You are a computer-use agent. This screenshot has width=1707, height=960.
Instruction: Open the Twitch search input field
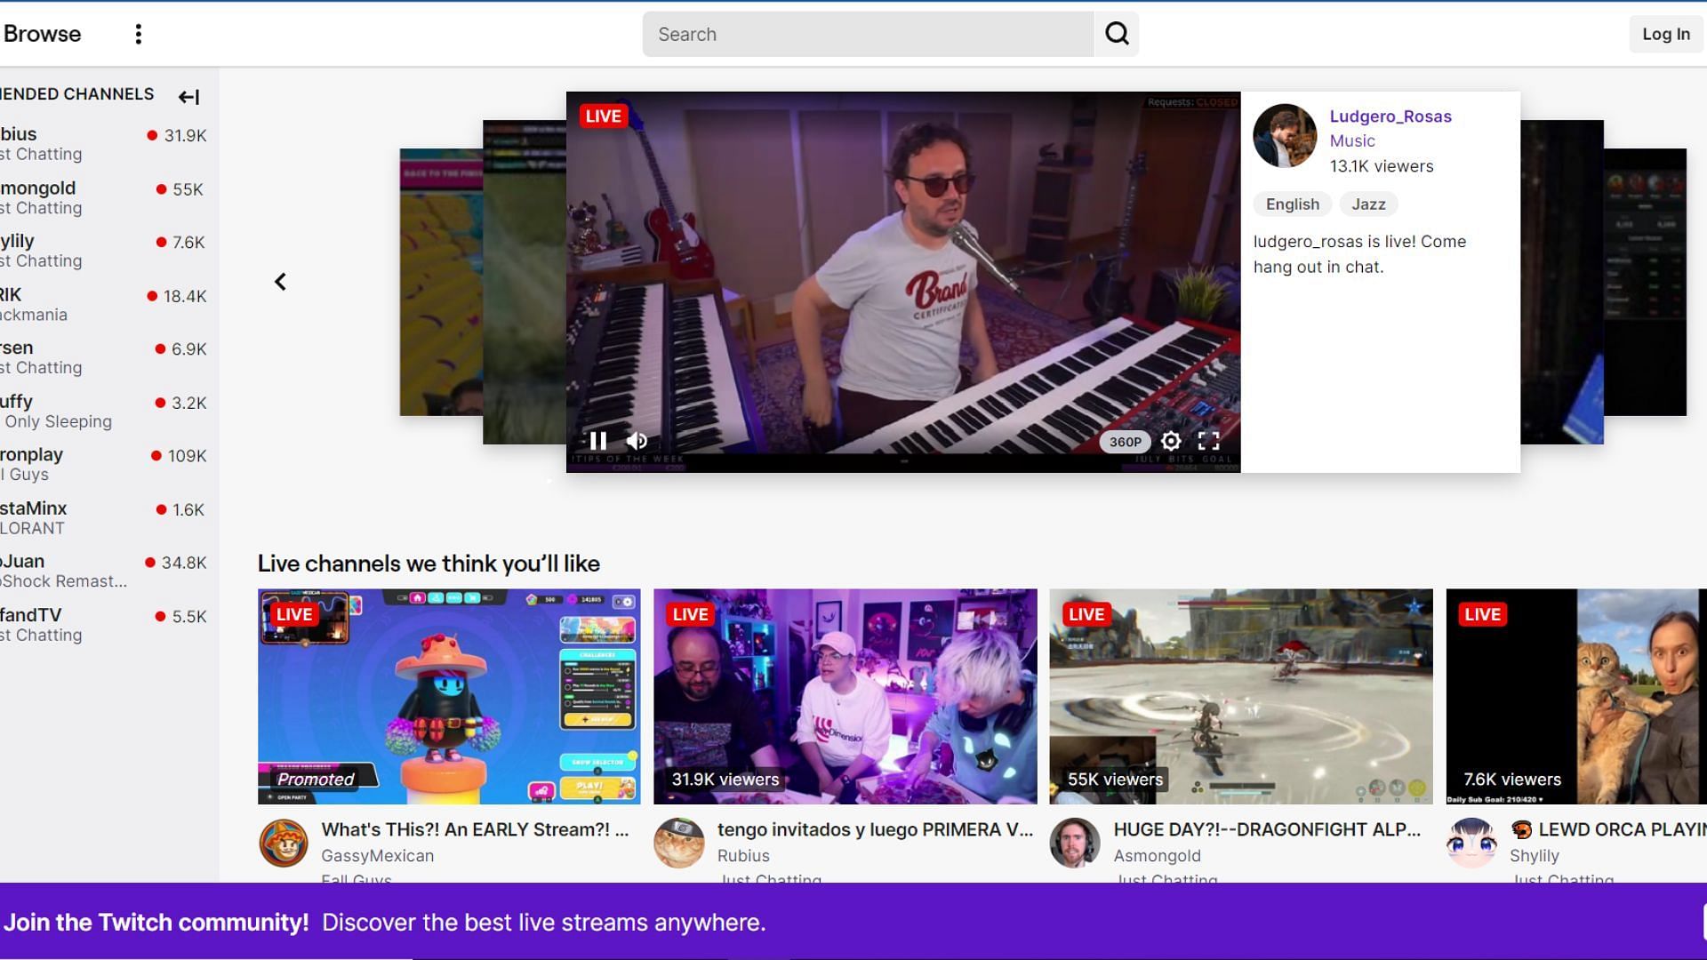coord(869,34)
